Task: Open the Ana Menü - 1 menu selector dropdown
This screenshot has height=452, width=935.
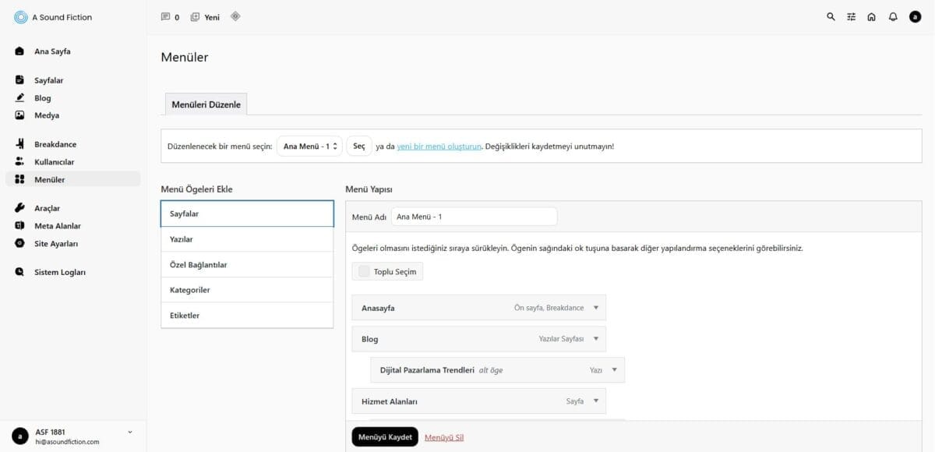Action: (309, 146)
